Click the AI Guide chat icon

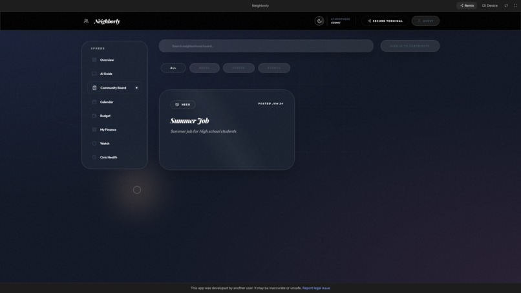coord(94,74)
